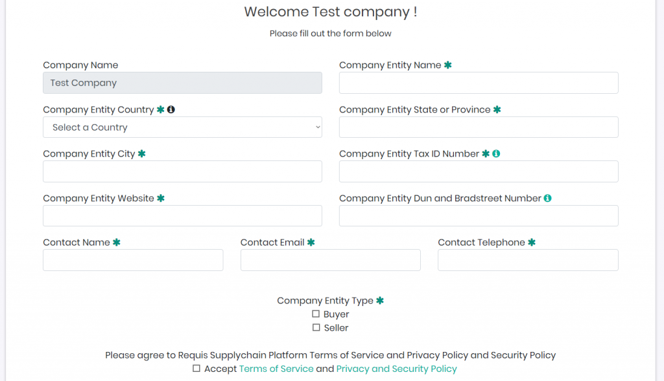The image size is (664, 381).
Task: Select the Company Entity Tax ID Number field
Action: (479, 171)
